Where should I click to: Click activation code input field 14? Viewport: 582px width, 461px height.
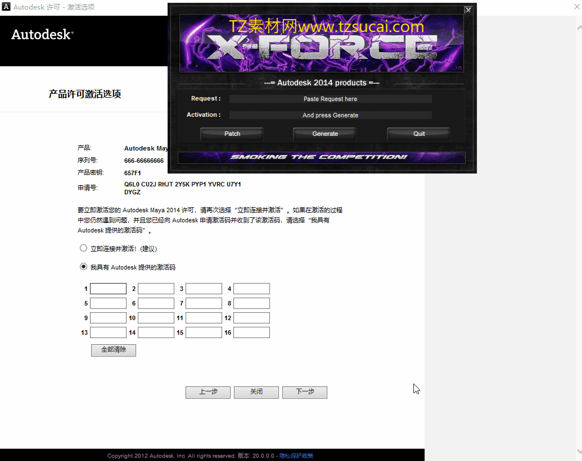[x=156, y=332]
